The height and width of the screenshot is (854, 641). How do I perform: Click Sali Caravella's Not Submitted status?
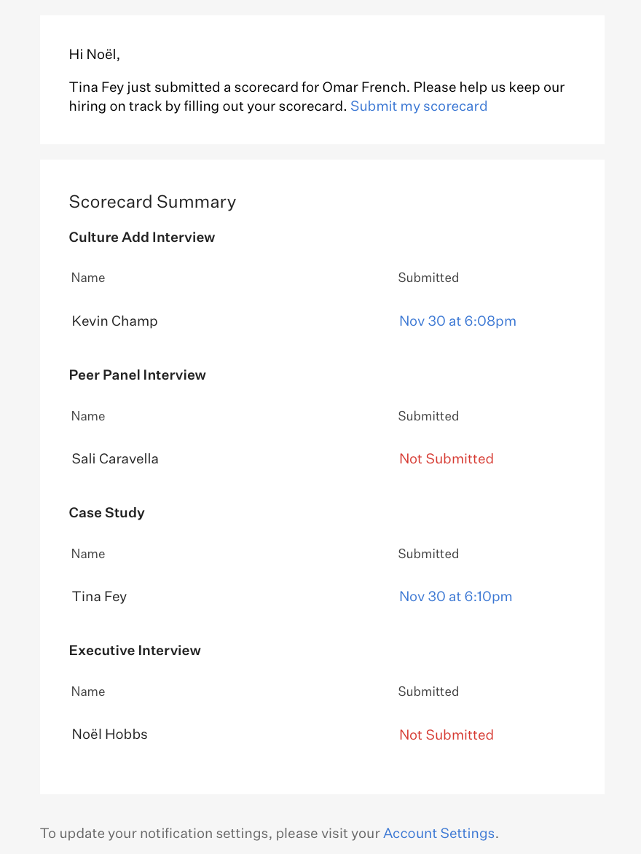pyautogui.click(x=446, y=459)
